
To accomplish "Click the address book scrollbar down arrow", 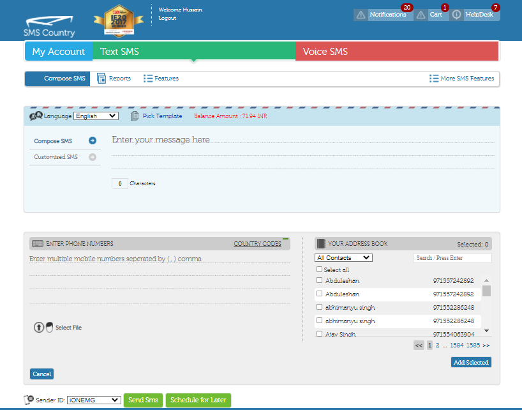I will (486, 330).
